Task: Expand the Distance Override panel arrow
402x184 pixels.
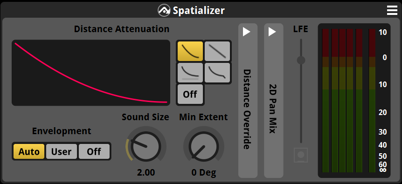Action: [246, 32]
